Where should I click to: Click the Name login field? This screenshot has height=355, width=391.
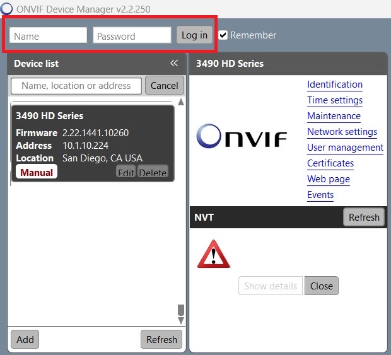(x=48, y=35)
